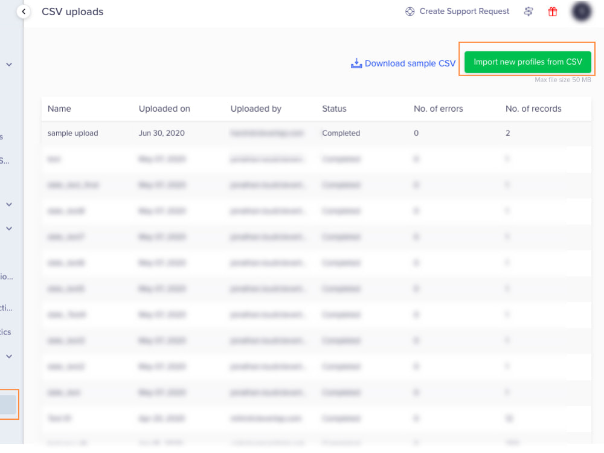Click the lifebuoy icon near Create Support Request
This screenshot has width=604, height=453.
410,11
